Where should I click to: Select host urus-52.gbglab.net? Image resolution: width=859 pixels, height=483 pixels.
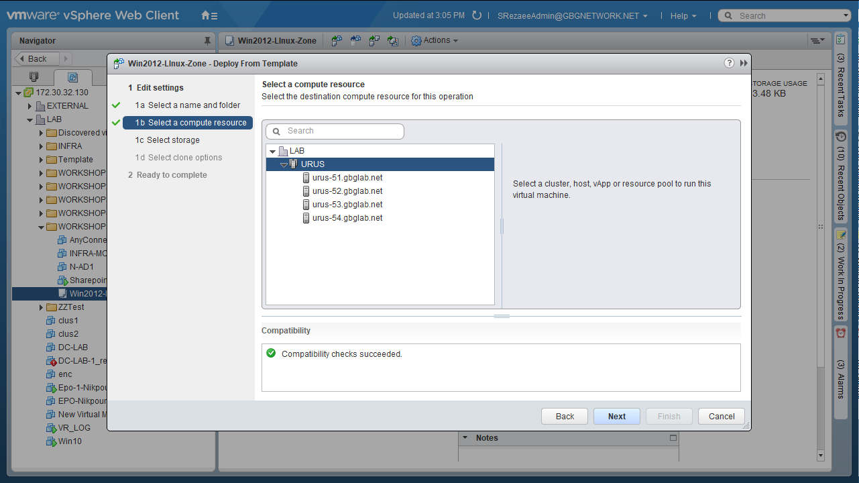(x=347, y=191)
